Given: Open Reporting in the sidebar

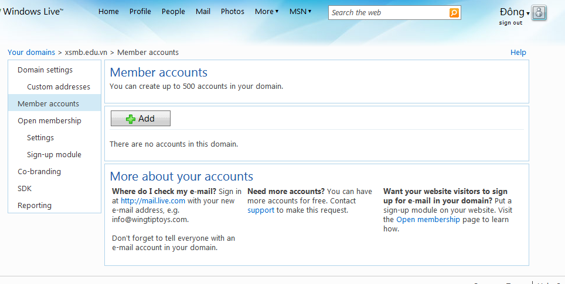Looking at the screenshot, I should click(x=35, y=206).
